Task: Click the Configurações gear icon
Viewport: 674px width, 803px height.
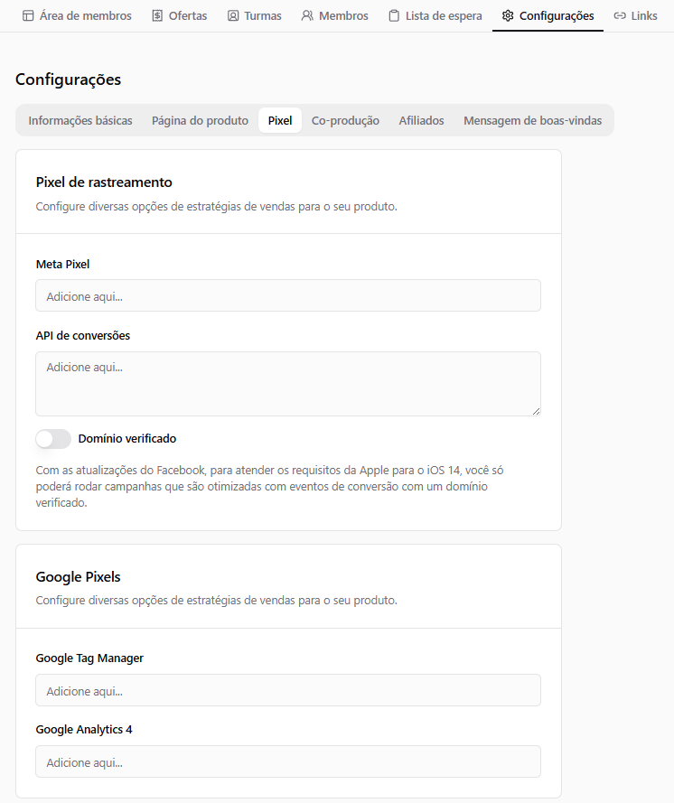Action: 508,16
